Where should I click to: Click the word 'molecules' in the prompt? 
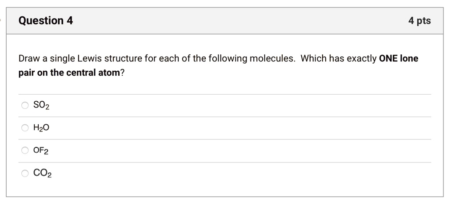(x=271, y=58)
